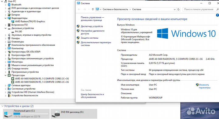Click the Встроенное ПО firmware icon
This screenshot has width=219, height=119.
9,25
